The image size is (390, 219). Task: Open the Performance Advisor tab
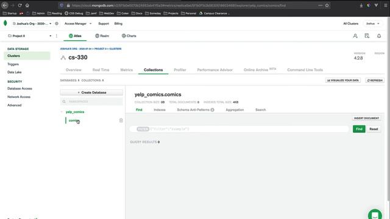click(x=215, y=70)
